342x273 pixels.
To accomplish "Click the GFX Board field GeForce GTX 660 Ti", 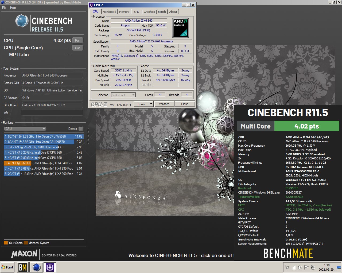I will click(x=52, y=105).
